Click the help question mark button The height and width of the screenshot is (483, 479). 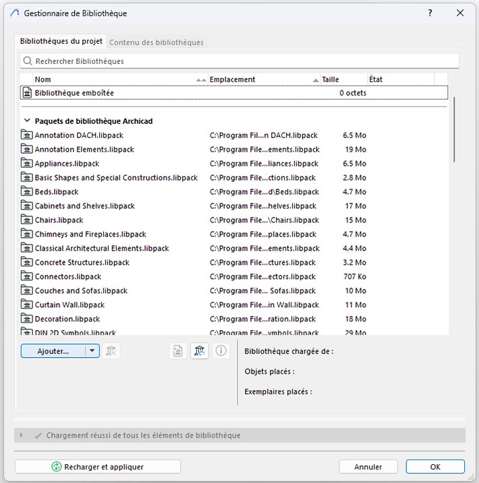430,13
